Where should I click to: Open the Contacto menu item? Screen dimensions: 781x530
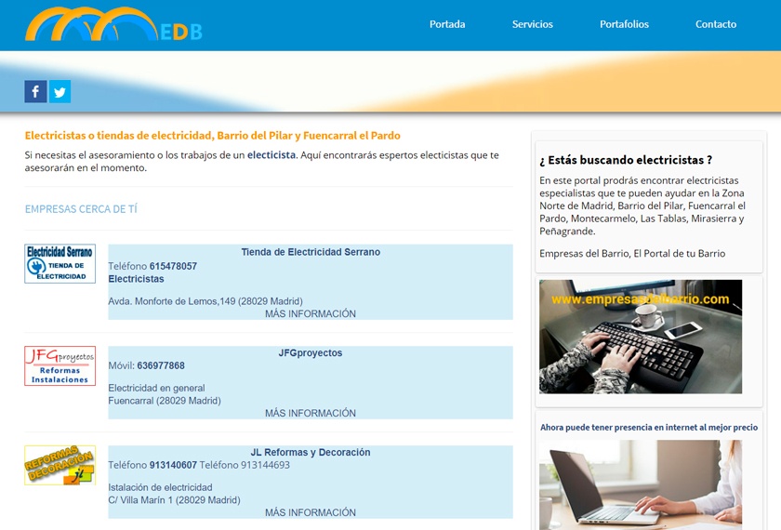716,24
